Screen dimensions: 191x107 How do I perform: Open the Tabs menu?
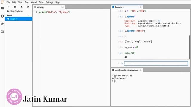coord(41,2)
